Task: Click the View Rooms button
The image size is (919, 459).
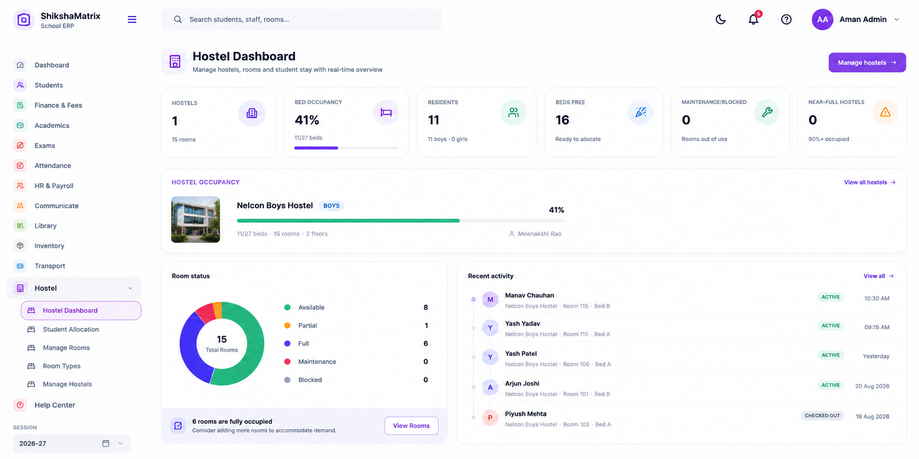Action: click(411, 426)
